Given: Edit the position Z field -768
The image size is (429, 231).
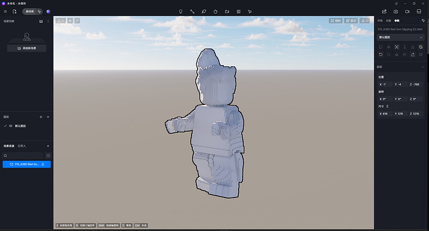Looking at the screenshot, I should [415, 84].
